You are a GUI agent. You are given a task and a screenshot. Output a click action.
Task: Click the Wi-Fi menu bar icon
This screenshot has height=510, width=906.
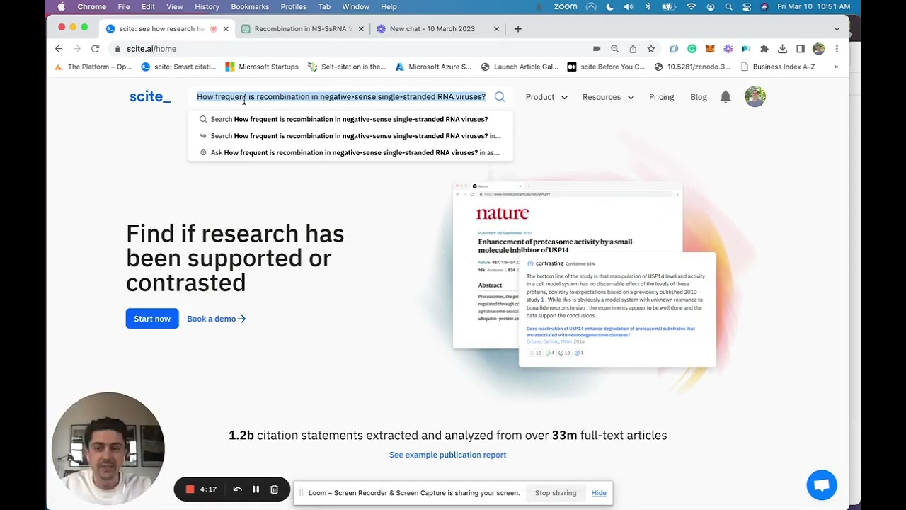pos(692,6)
